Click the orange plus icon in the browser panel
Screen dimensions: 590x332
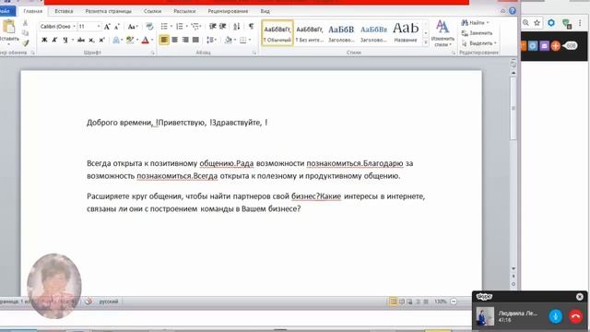[x=555, y=46]
